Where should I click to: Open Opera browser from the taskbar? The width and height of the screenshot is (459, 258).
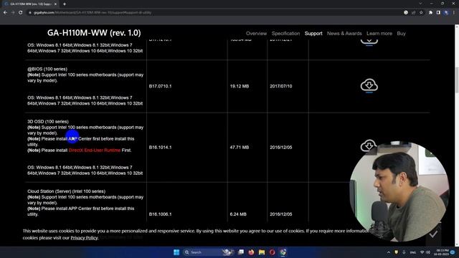point(273,252)
